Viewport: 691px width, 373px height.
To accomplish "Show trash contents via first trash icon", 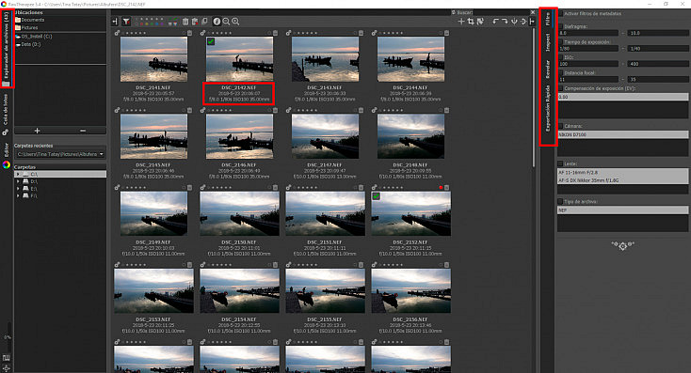I will [x=185, y=21].
